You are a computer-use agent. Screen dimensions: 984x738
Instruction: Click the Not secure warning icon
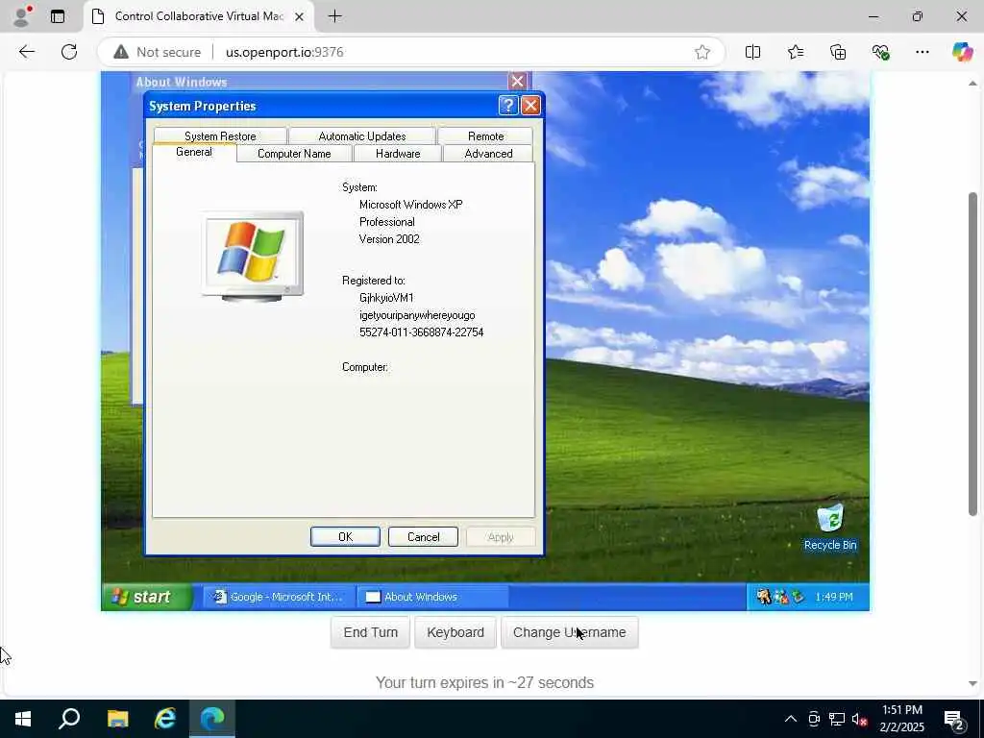[121, 52]
